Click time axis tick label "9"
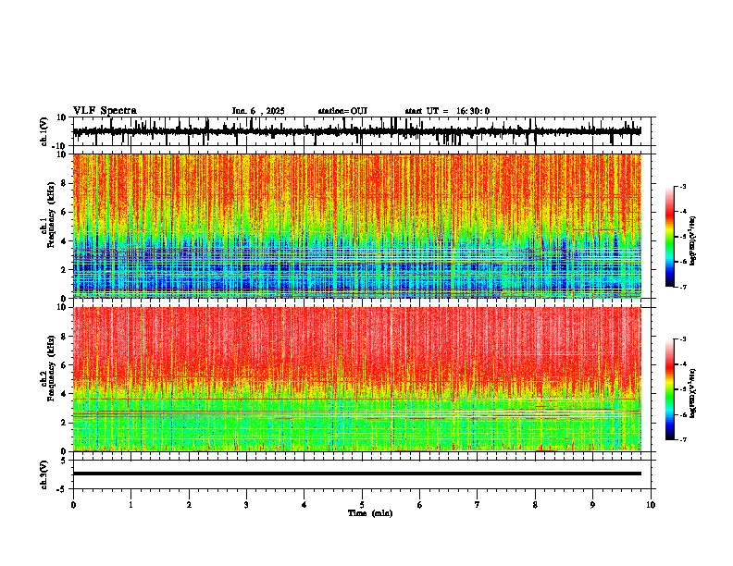The height and width of the screenshot is (566, 733). [x=592, y=505]
